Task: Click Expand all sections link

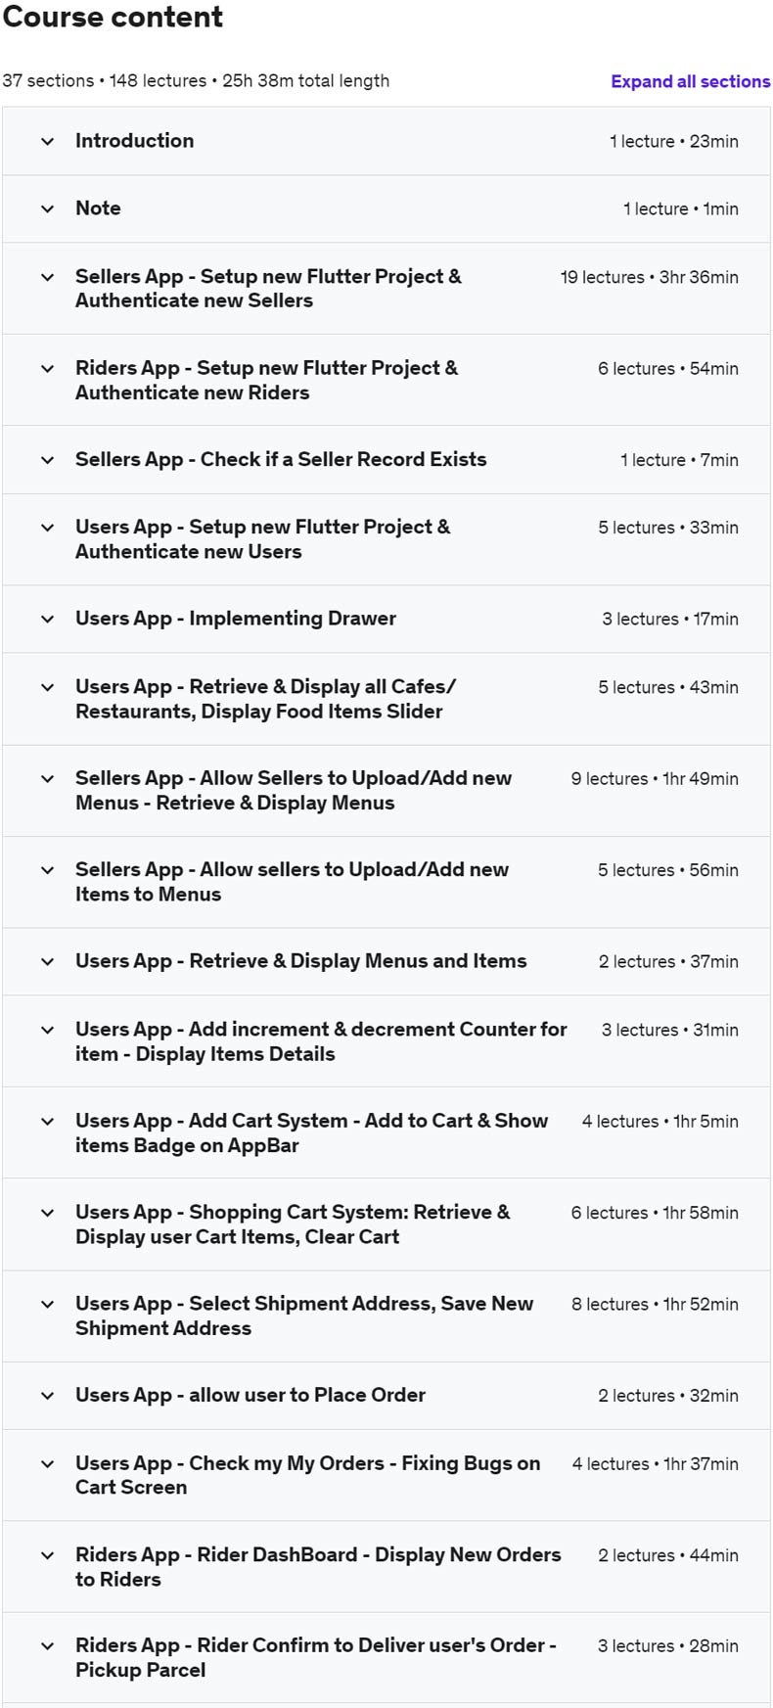Action: click(x=690, y=81)
